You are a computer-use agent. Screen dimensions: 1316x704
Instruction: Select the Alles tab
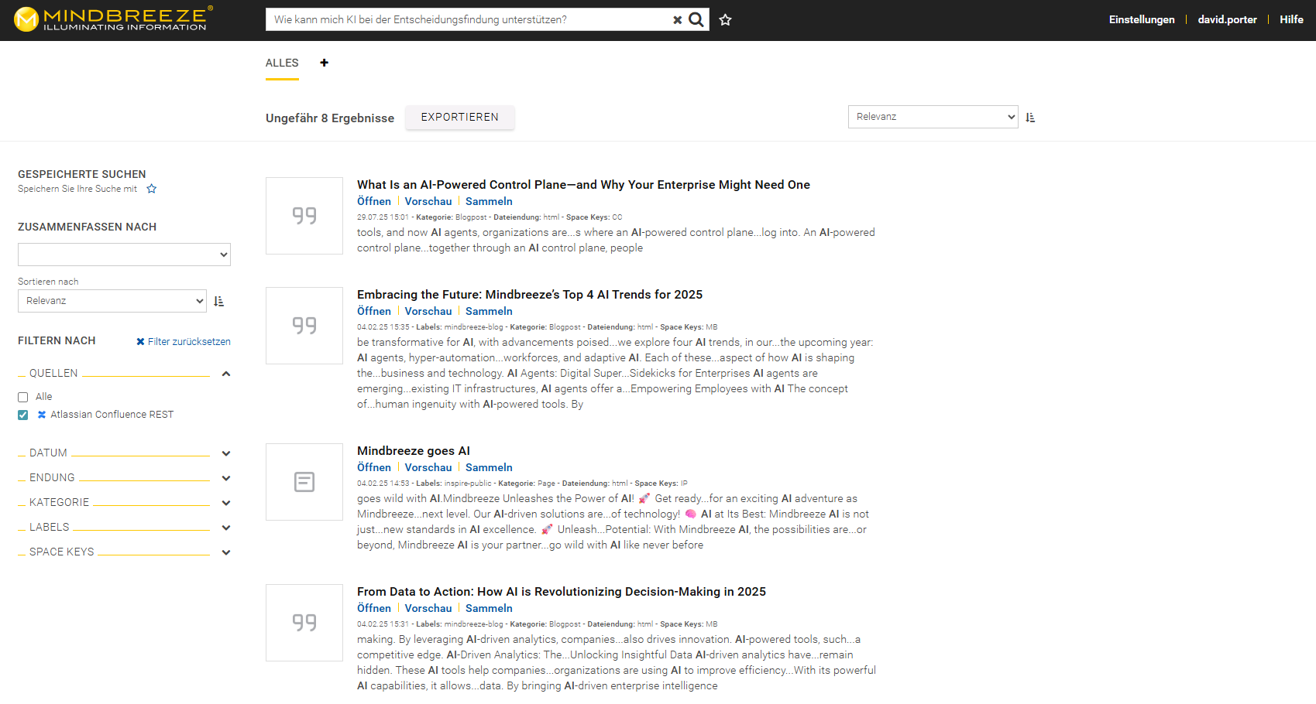click(x=282, y=63)
